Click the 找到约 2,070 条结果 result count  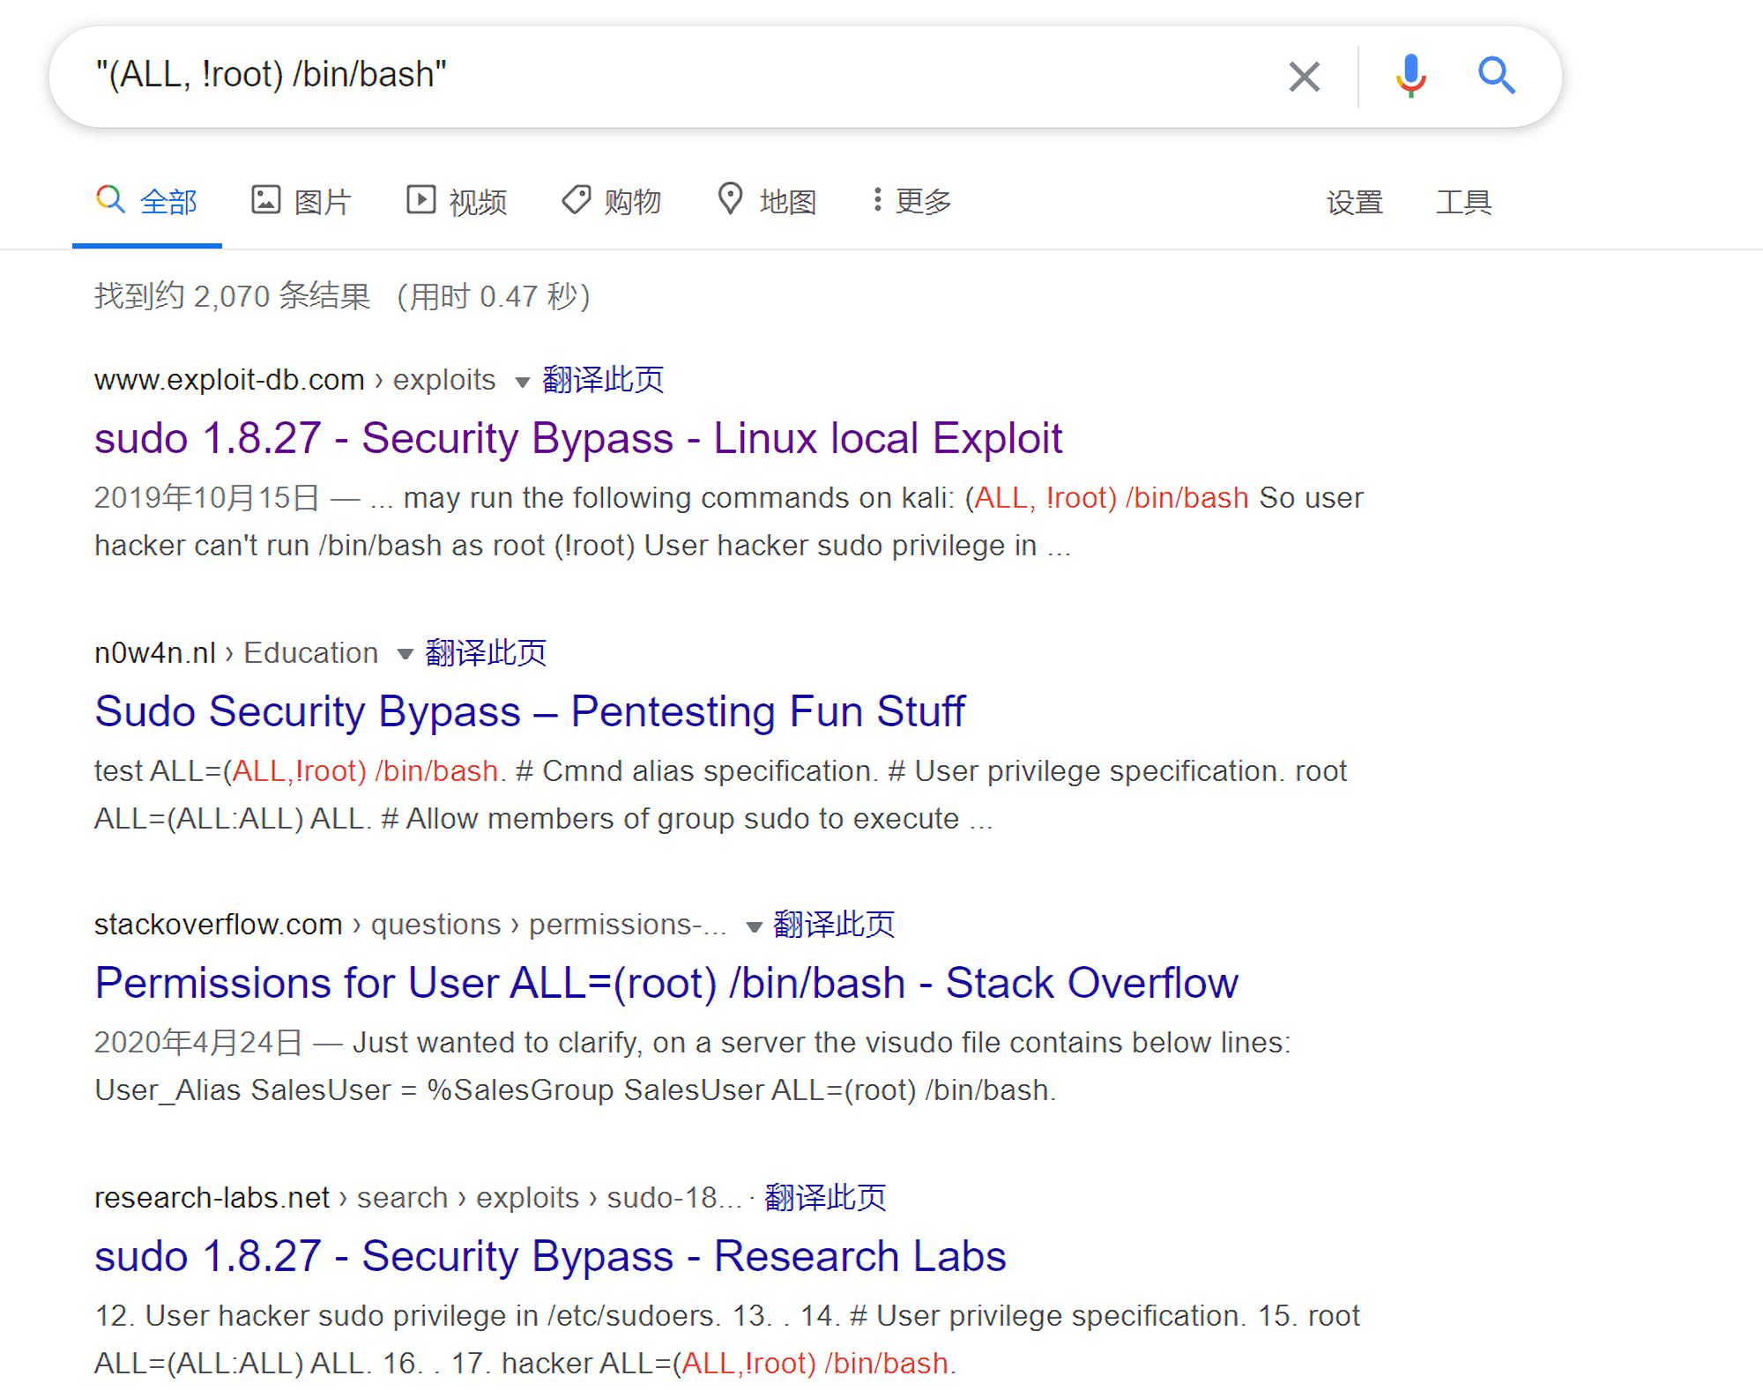point(232,296)
